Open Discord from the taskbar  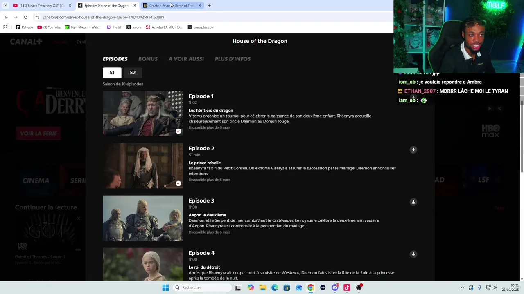click(335, 287)
